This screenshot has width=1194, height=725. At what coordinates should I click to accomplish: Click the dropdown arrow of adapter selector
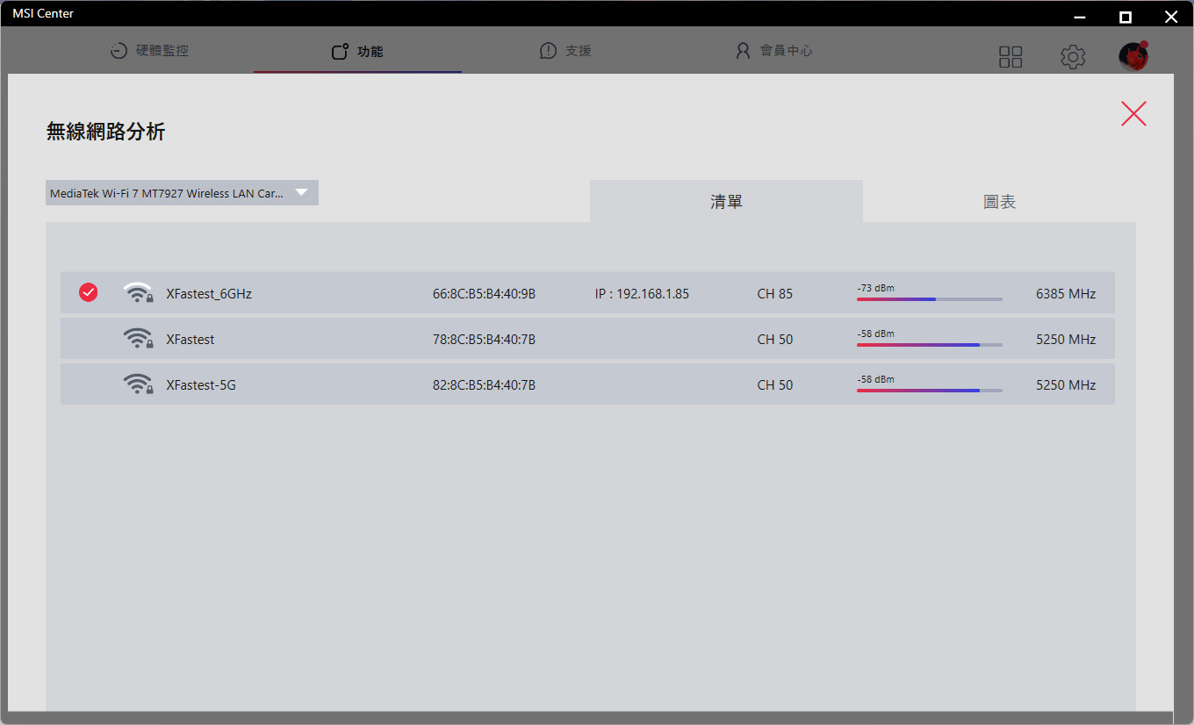pyautogui.click(x=301, y=193)
